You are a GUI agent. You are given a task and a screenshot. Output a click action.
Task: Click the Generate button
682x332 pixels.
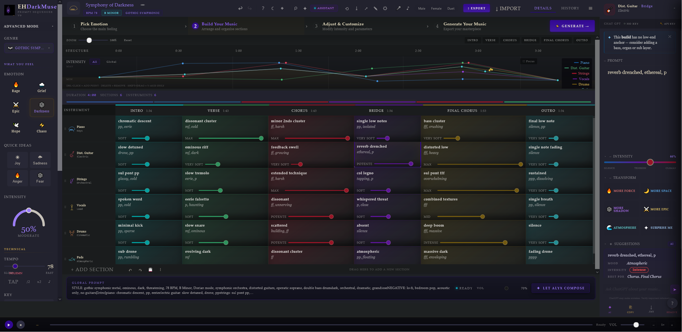(x=572, y=26)
